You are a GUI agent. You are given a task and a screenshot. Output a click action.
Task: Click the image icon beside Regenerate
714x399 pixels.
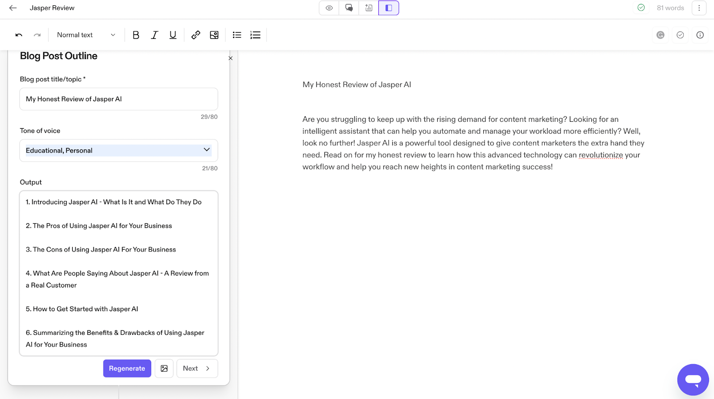pos(164,368)
